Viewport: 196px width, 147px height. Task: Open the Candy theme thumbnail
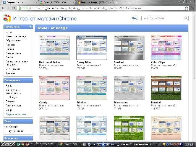(x=55, y=88)
